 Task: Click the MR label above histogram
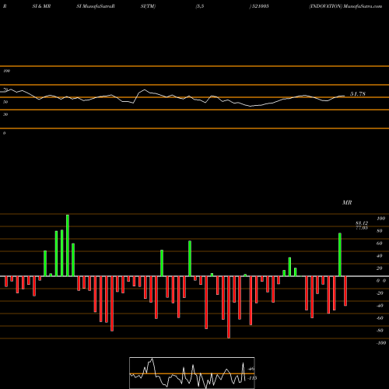[347, 202]
